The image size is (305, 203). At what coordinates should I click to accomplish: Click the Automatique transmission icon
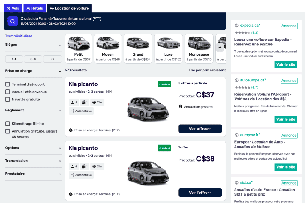[73, 111]
